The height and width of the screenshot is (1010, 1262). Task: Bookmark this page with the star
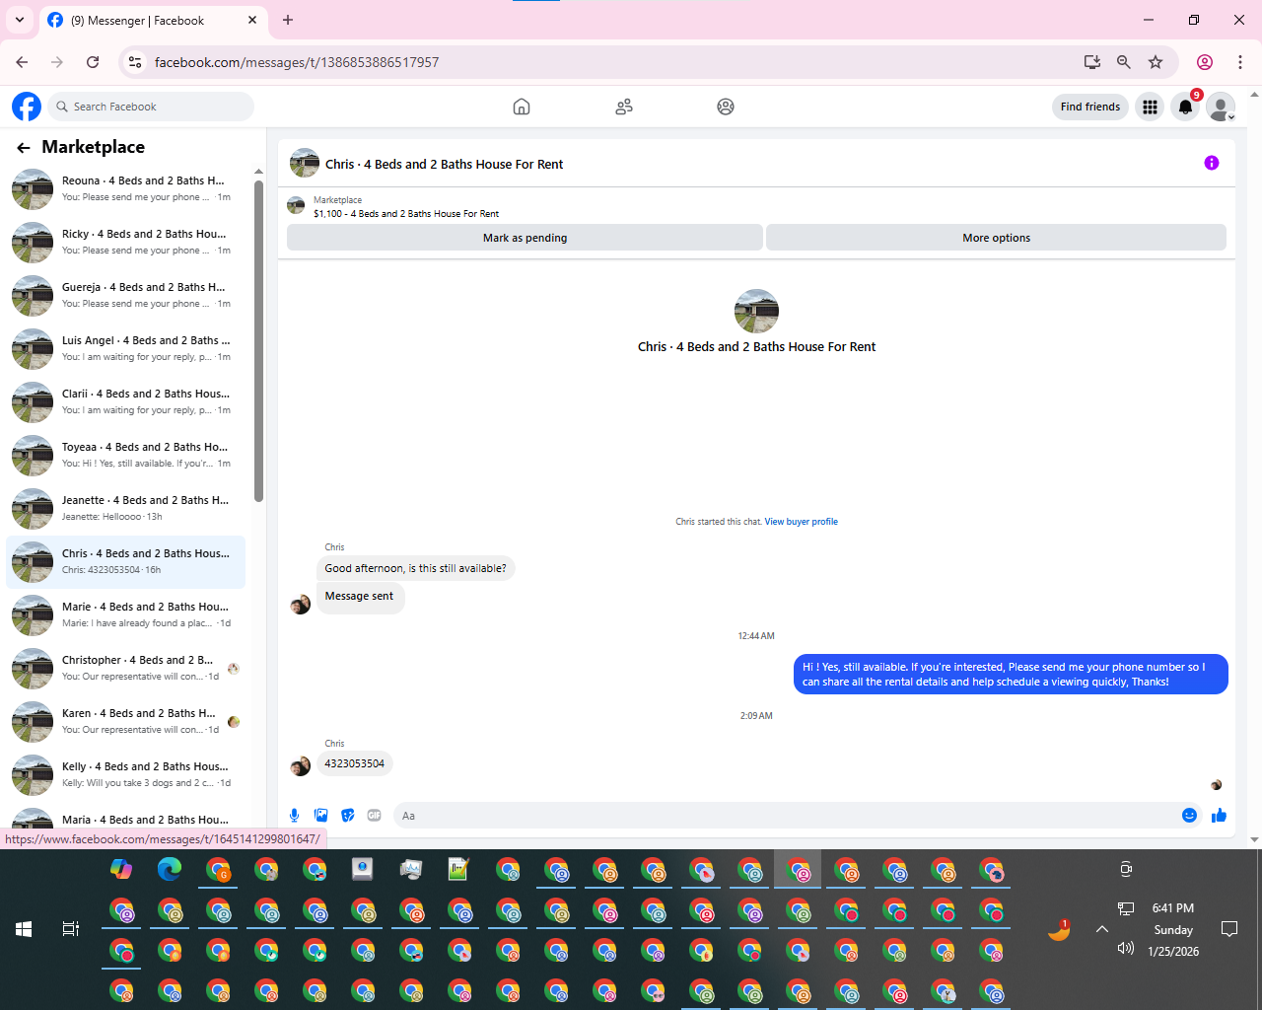point(1156,62)
